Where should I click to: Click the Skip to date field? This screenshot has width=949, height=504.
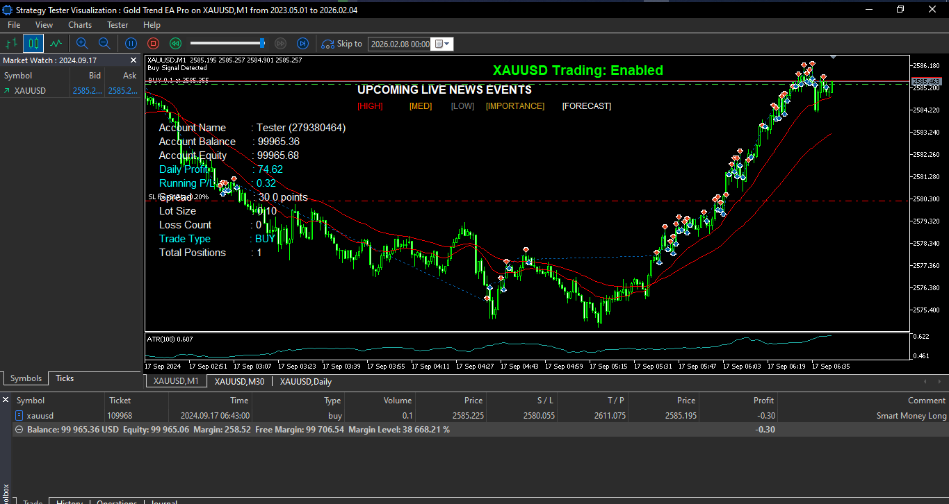tap(400, 44)
